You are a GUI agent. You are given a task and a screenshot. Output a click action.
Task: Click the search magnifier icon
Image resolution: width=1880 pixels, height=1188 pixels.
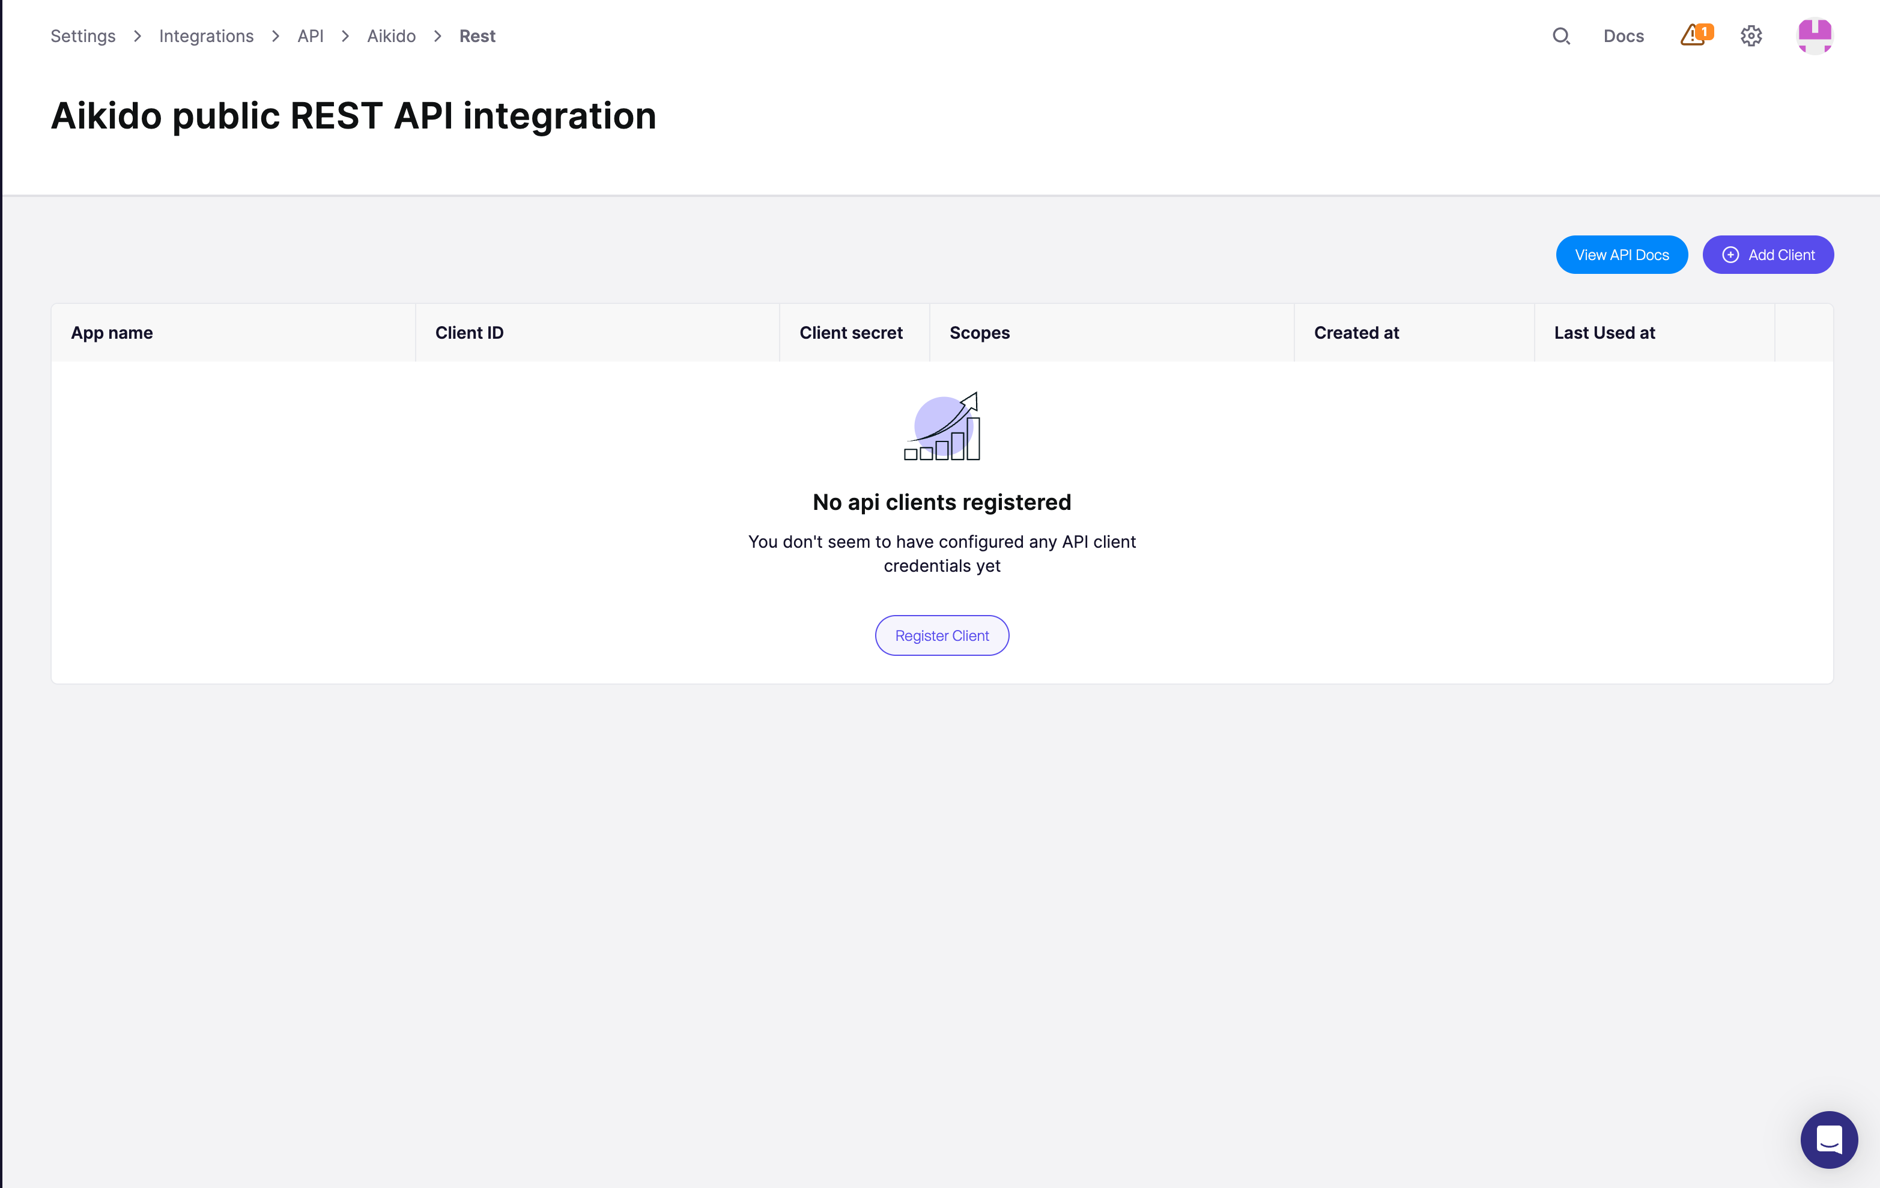click(1560, 36)
